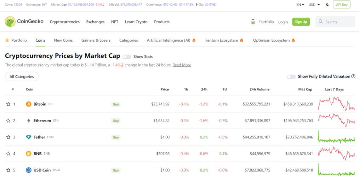Click Bitcoin market cap $458,313,660,239
The image size is (359, 176).
point(298,104)
